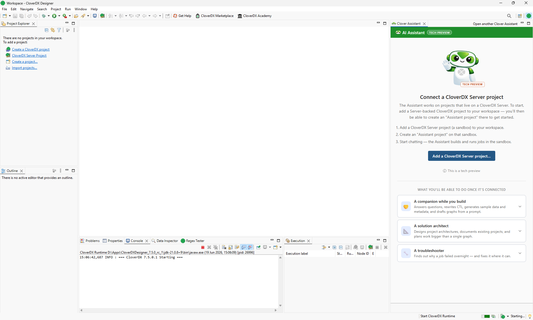Expand the "A troubleshooter" card

point(520,253)
